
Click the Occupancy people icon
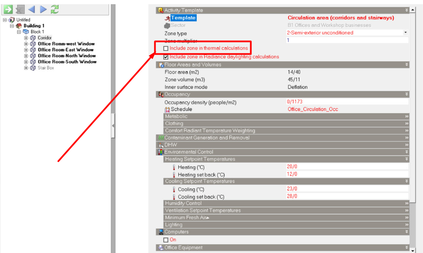coord(161,95)
